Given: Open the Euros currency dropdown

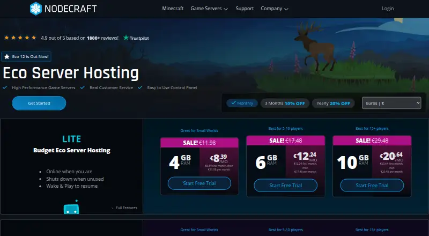Looking at the screenshot, I should (391, 103).
